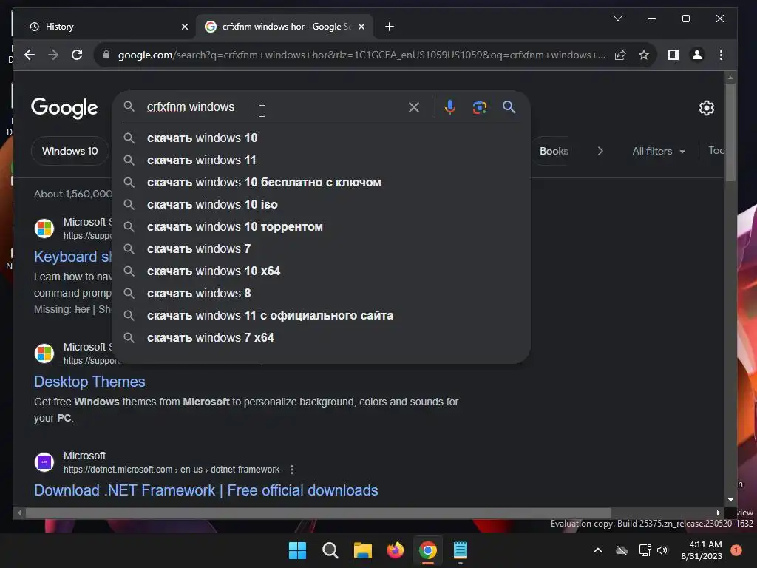The width and height of the screenshot is (757, 568).
Task: Open dotnet-framework result options menu
Action: point(291,470)
